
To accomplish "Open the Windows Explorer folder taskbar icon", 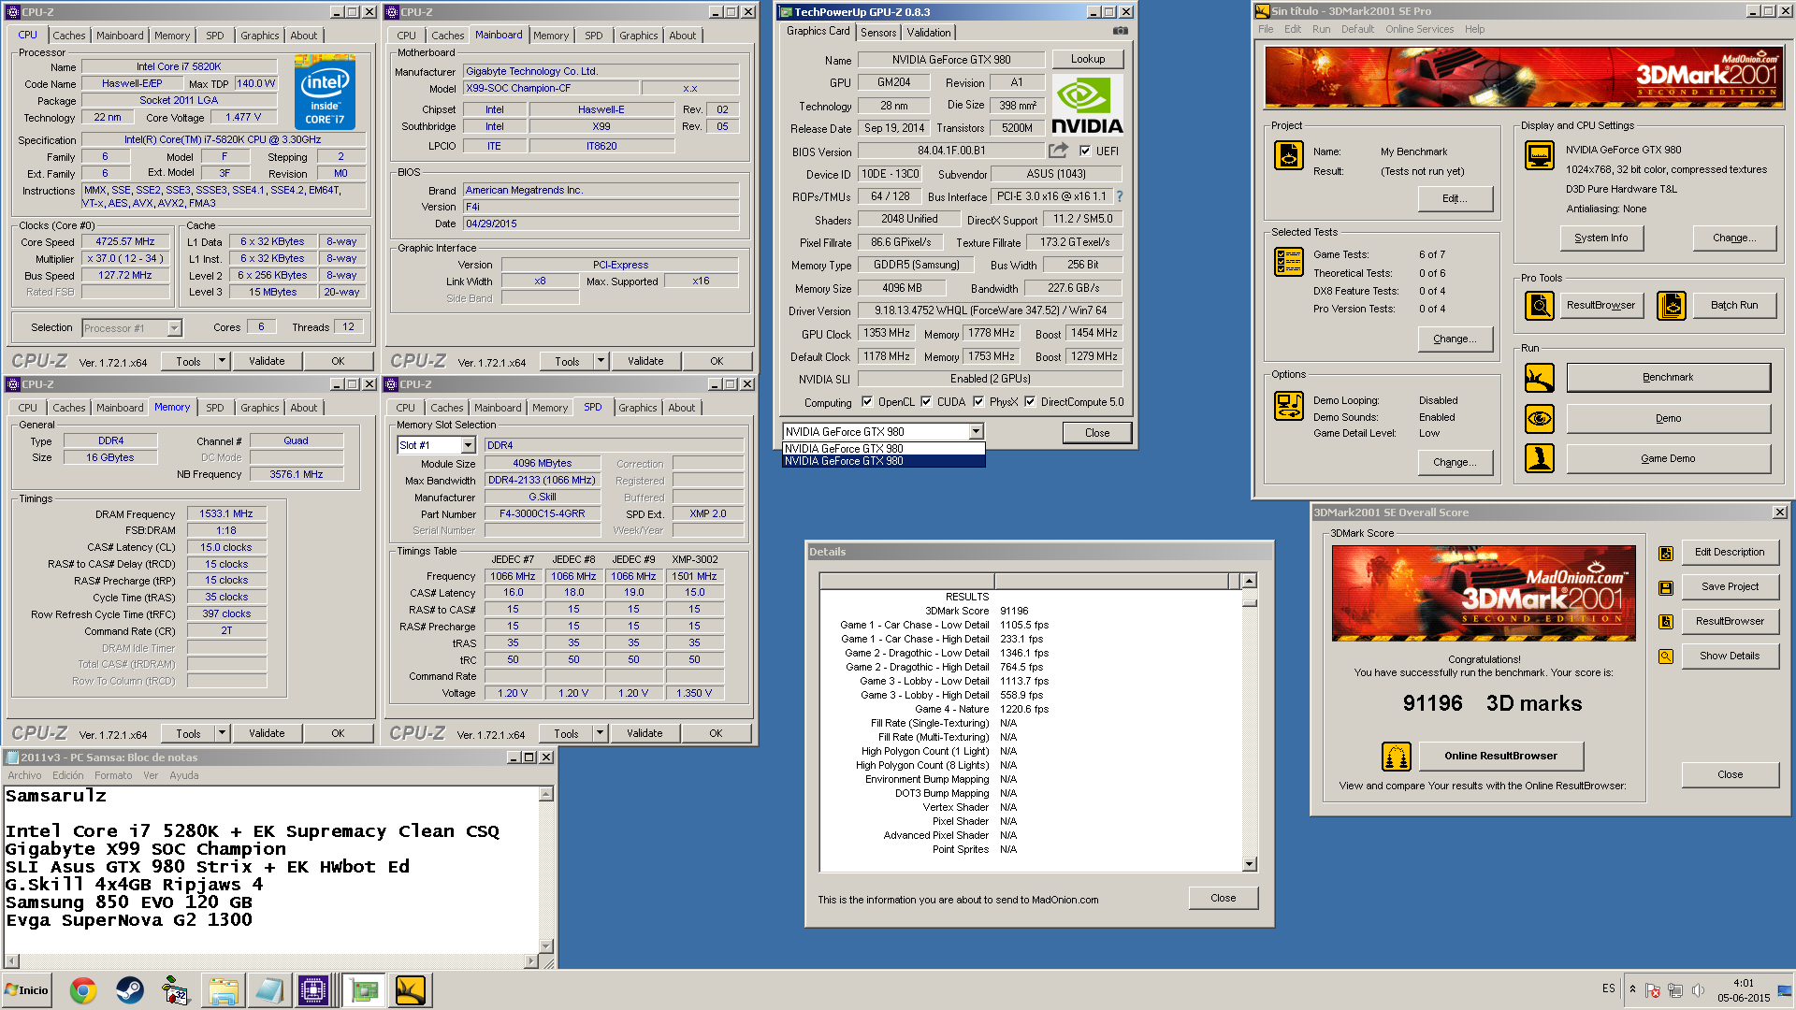I will tap(223, 990).
